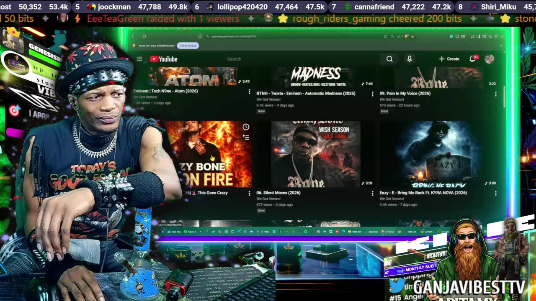
Task: Click title Eazy - E - Bring Me Back Ft. KYRA NOVA
Action: (423, 193)
